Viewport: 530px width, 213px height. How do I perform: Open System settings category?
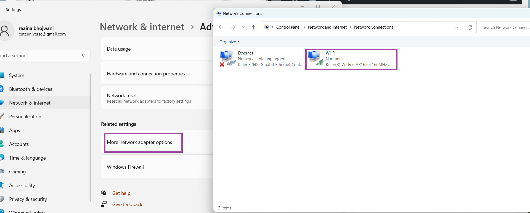pyautogui.click(x=45, y=75)
